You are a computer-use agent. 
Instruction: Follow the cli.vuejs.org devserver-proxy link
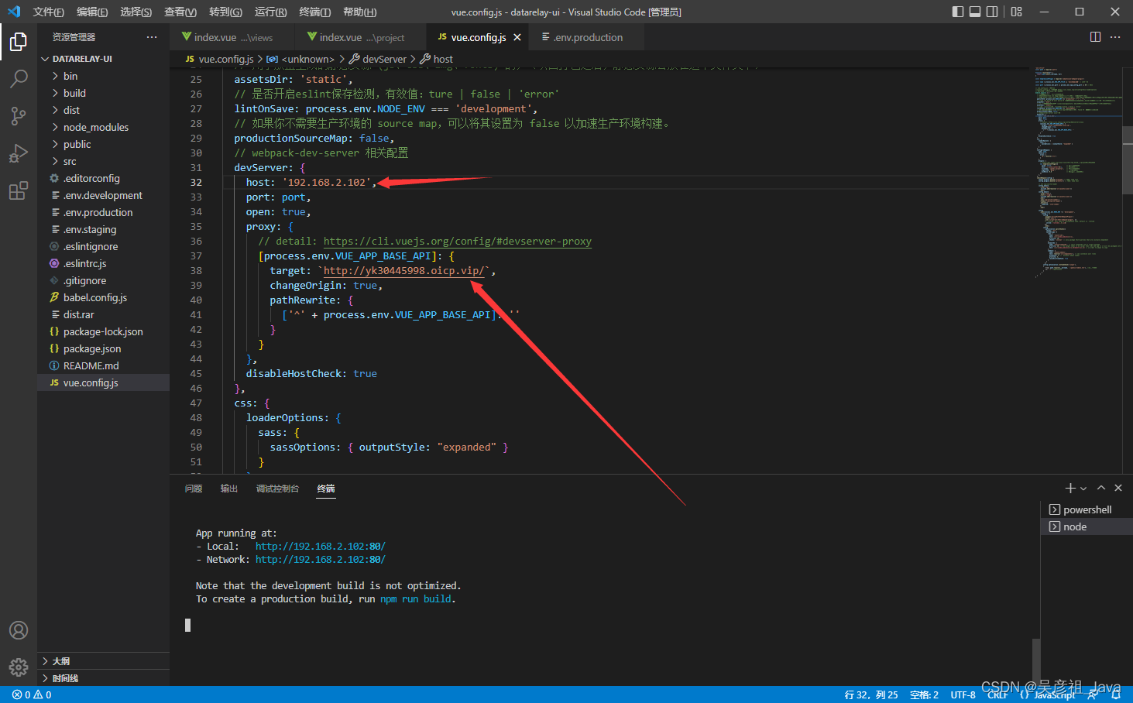click(x=457, y=242)
